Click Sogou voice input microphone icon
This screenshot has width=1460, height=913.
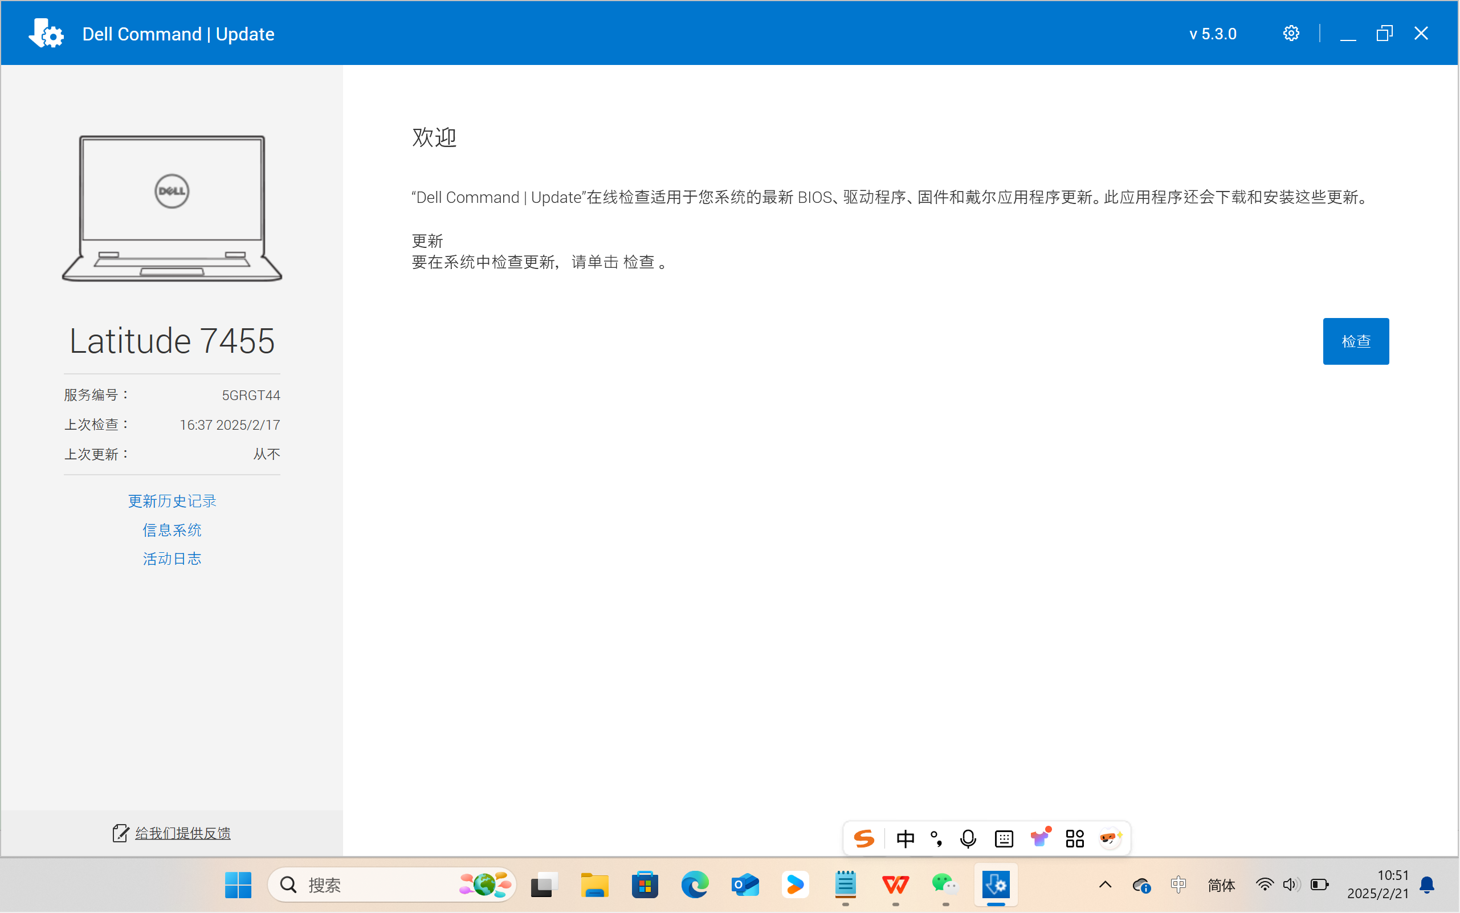pos(968,838)
